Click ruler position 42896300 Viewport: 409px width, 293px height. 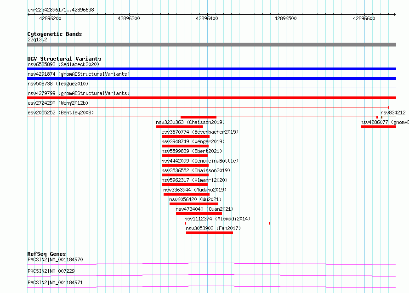pos(129,18)
